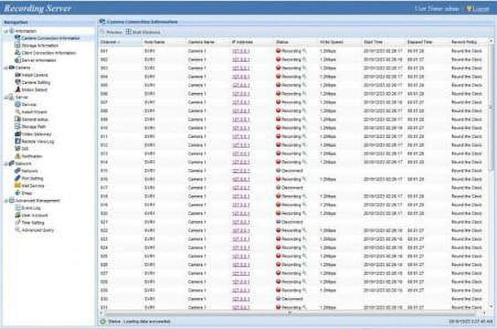Click the Multi-Windows toolbar button
Image resolution: width=497 pixels, height=329 pixels.
click(141, 31)
